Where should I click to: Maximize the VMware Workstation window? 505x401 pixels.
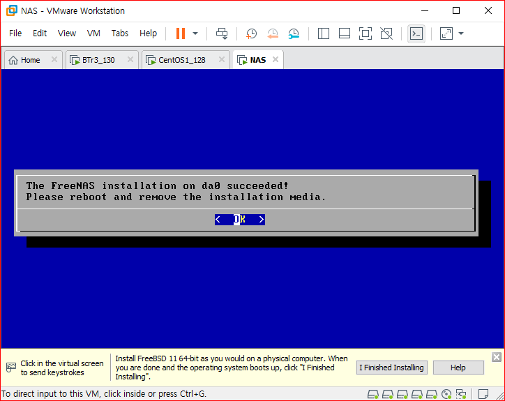456,10
